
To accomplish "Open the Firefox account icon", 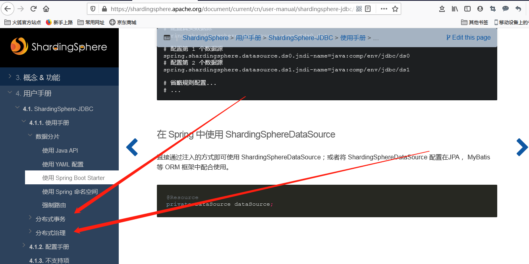I will [480, 9].
